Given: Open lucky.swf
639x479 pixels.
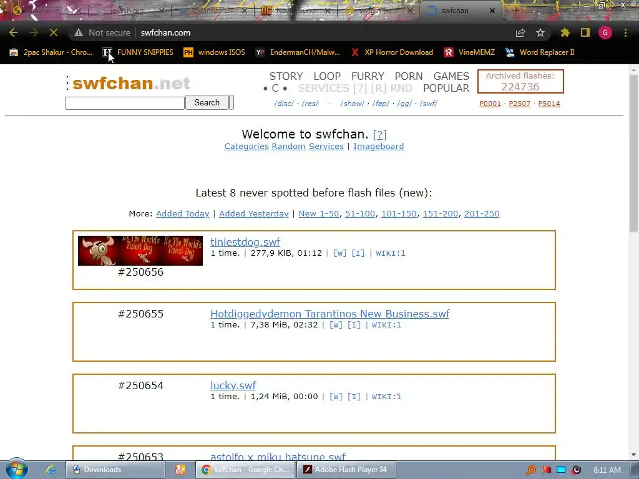Looking at the screenshot, I should click(x=233, y=385).
